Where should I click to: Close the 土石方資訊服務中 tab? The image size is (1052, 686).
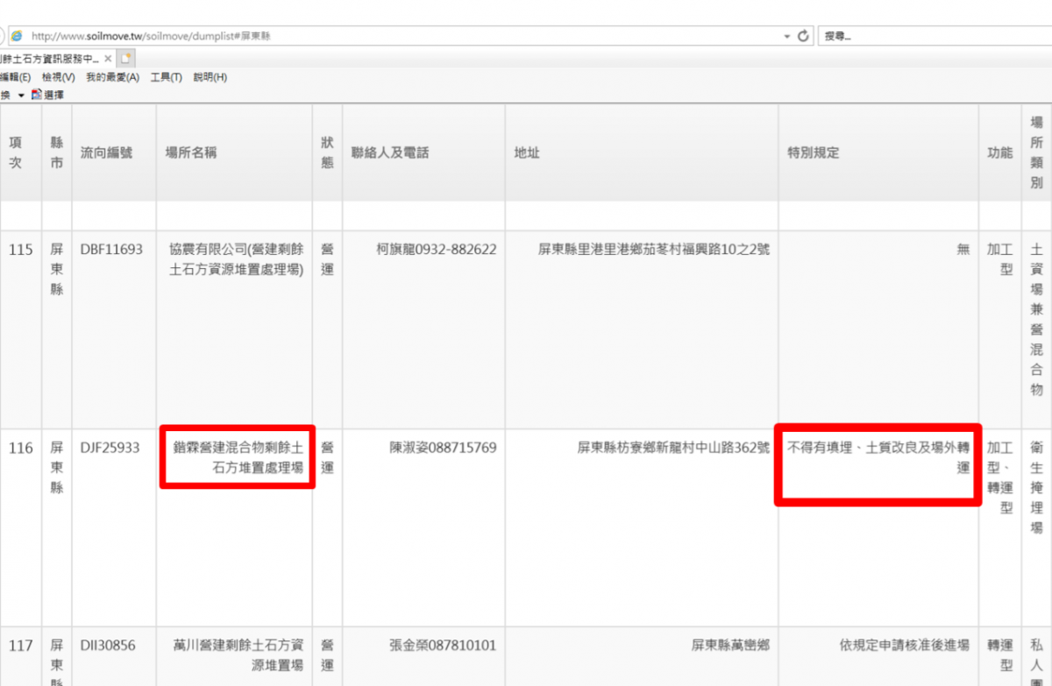pyautogui.click(x=108, y=59)
